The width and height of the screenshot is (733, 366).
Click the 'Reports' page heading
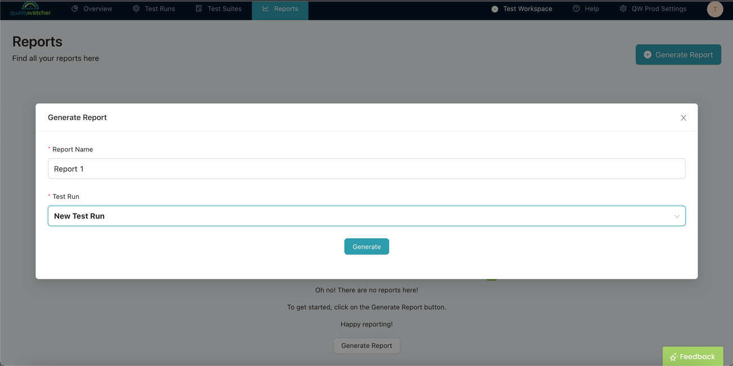pyautogui.click(x=37, y=42)
